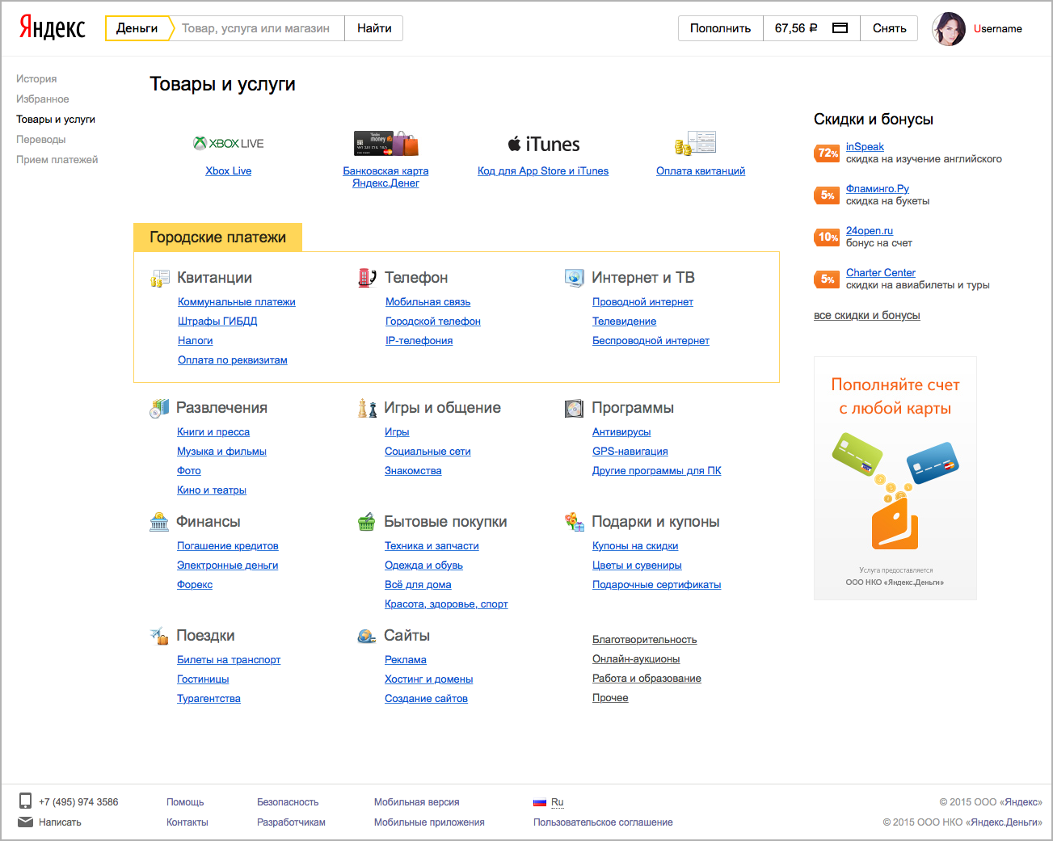Screen dimensions: 1053x841
Task: Click the Russian flag language icon
Action: [540, 802]
